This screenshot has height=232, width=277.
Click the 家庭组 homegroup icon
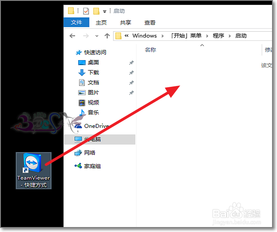[78, 166]
